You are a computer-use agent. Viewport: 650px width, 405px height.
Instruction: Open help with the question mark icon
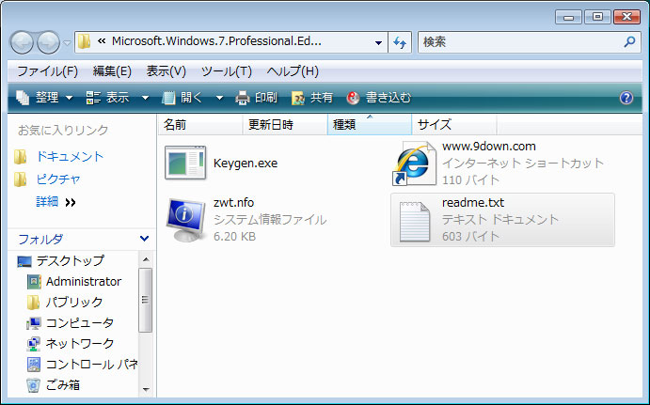coord(626,98)
